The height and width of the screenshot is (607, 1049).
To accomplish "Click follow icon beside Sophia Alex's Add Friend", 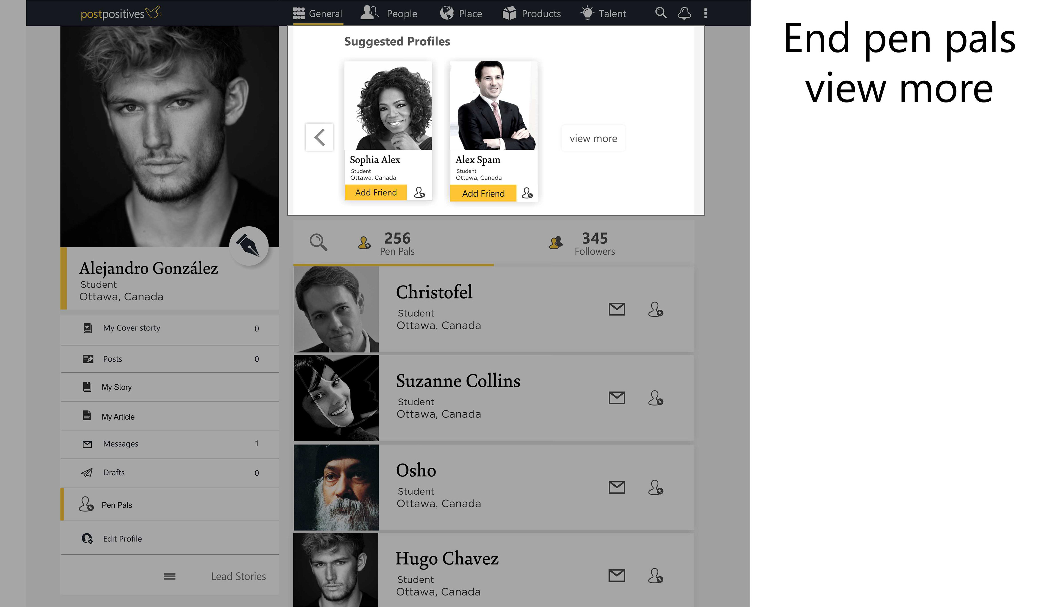I will [419, 192].
